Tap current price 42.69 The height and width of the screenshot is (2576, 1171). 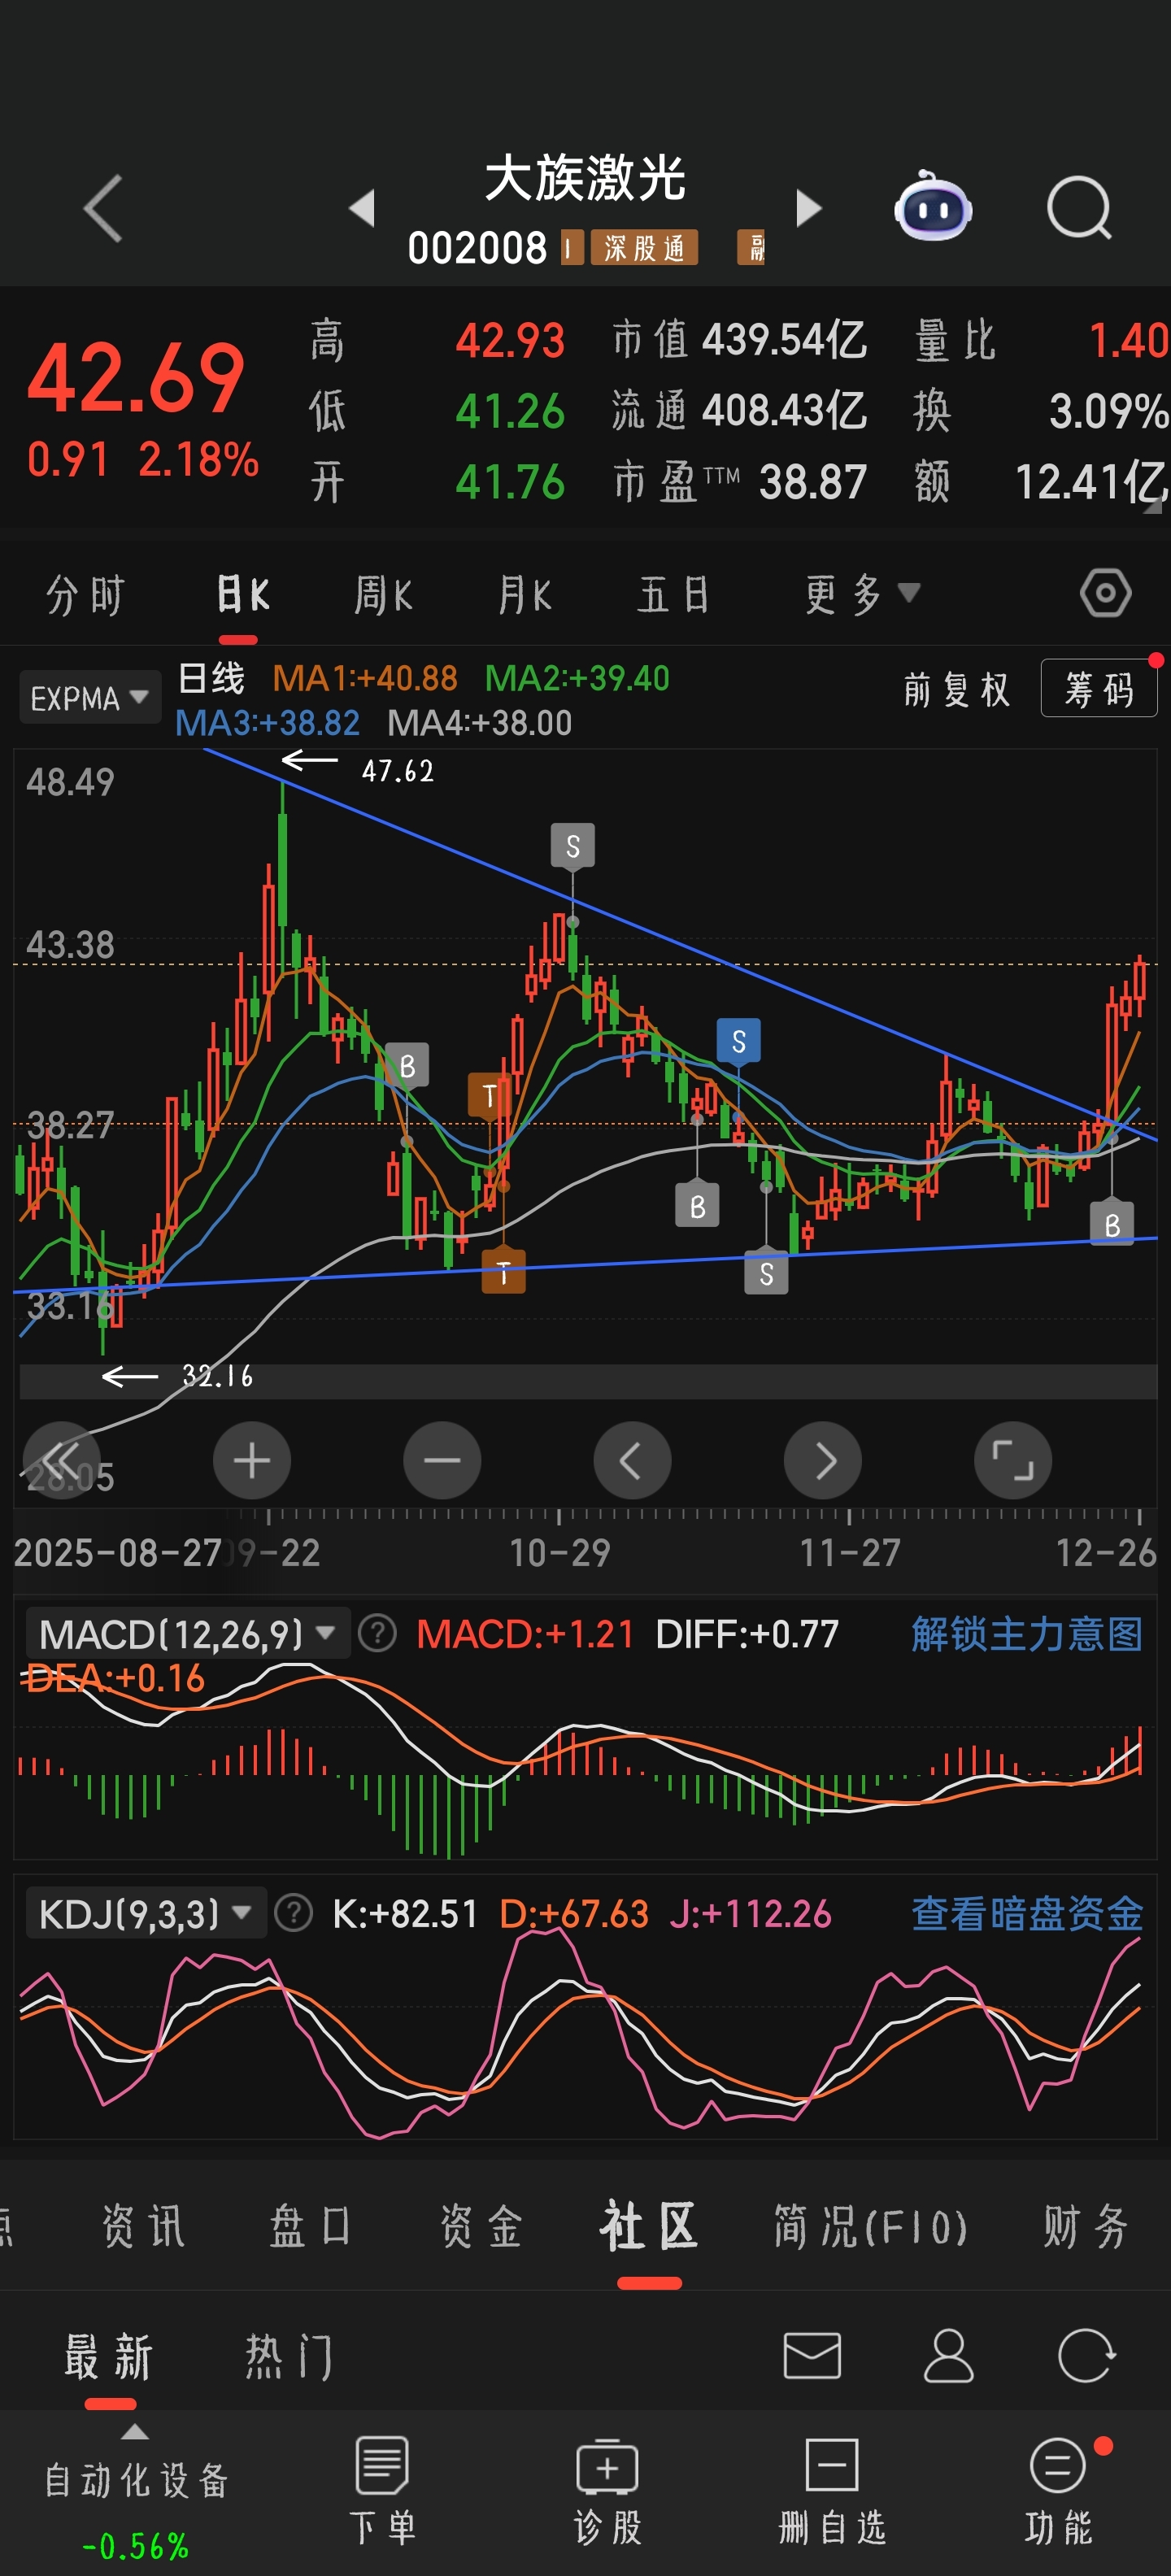click(x=136, y=378)
